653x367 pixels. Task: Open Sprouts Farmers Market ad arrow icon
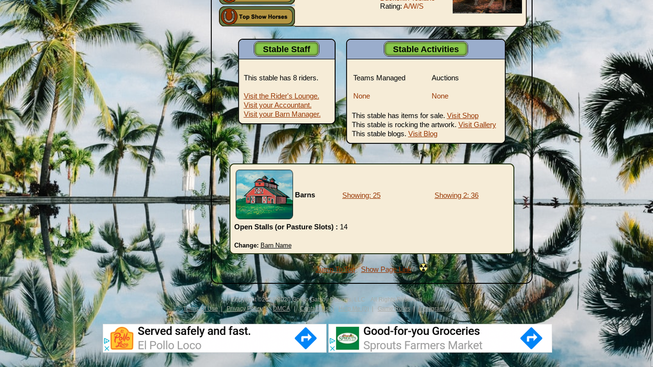[x=531, y=338]
